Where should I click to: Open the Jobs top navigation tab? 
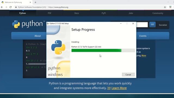[131, 13]
